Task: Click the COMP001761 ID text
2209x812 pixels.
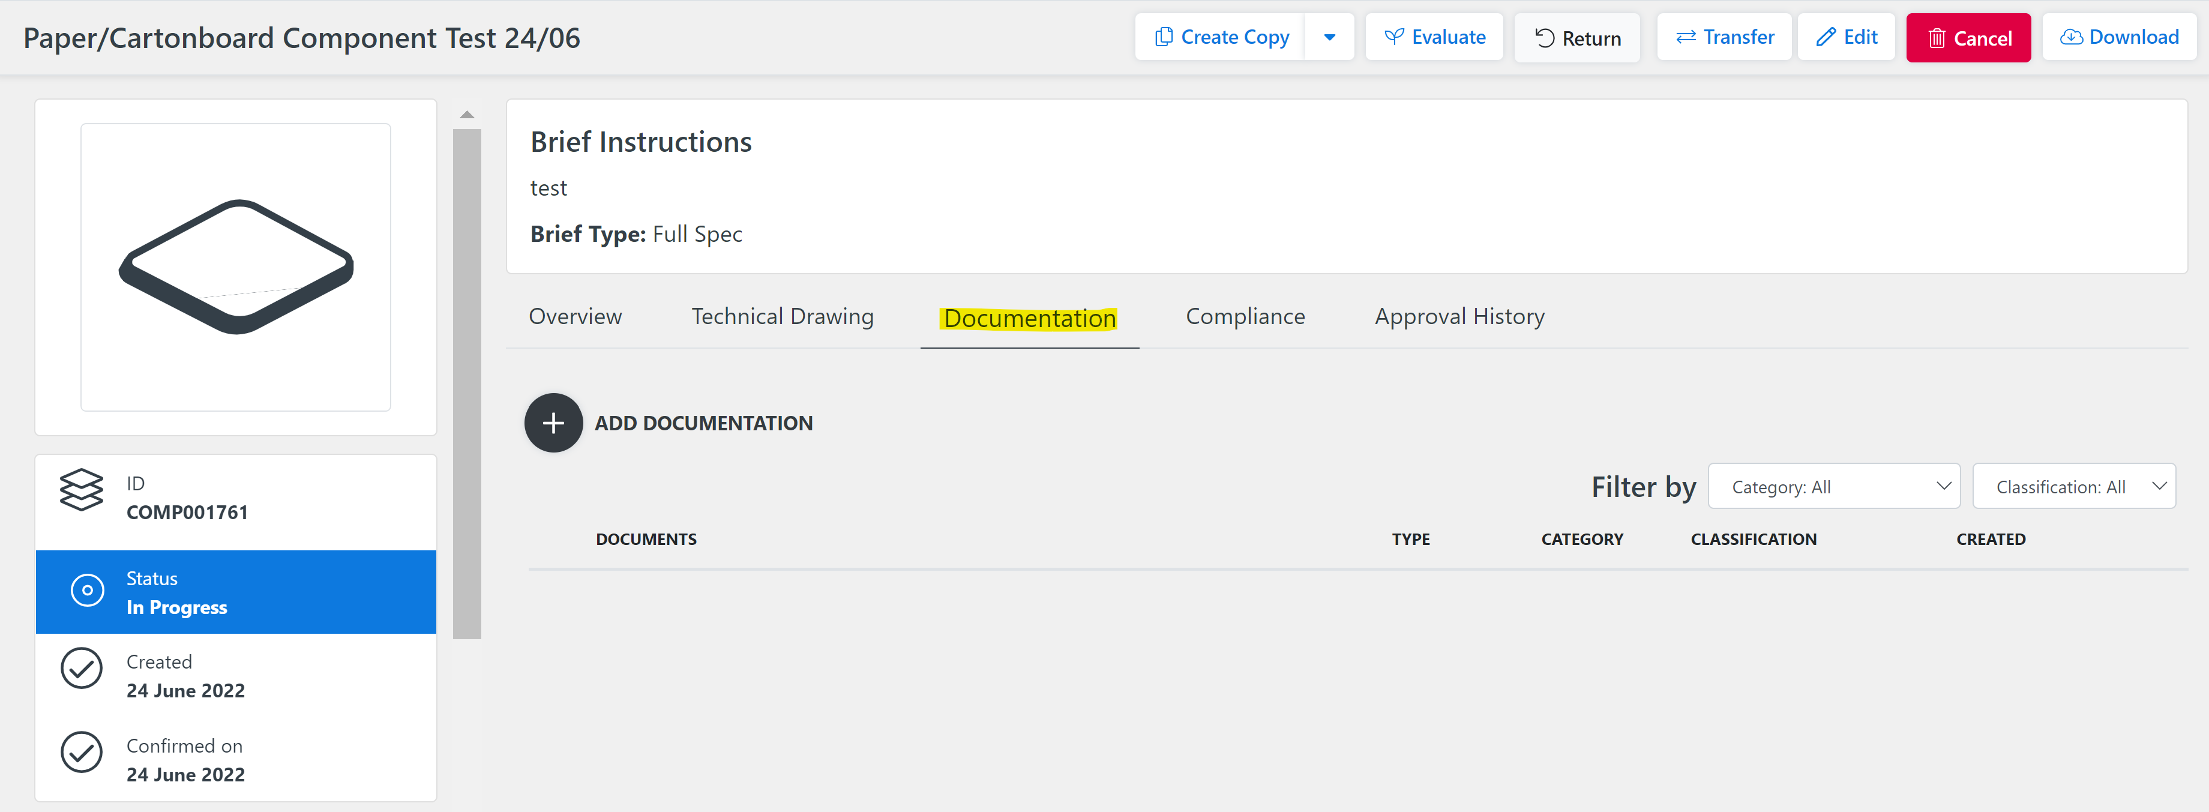Action: (188, 513)
